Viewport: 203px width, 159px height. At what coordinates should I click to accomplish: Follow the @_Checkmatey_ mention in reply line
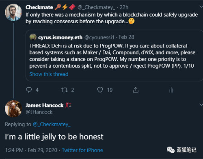(52, 125)
